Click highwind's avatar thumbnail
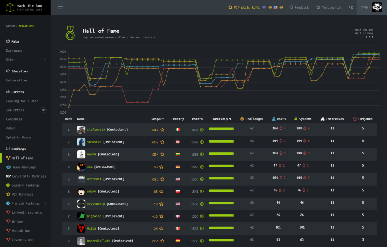 [81, 216]
